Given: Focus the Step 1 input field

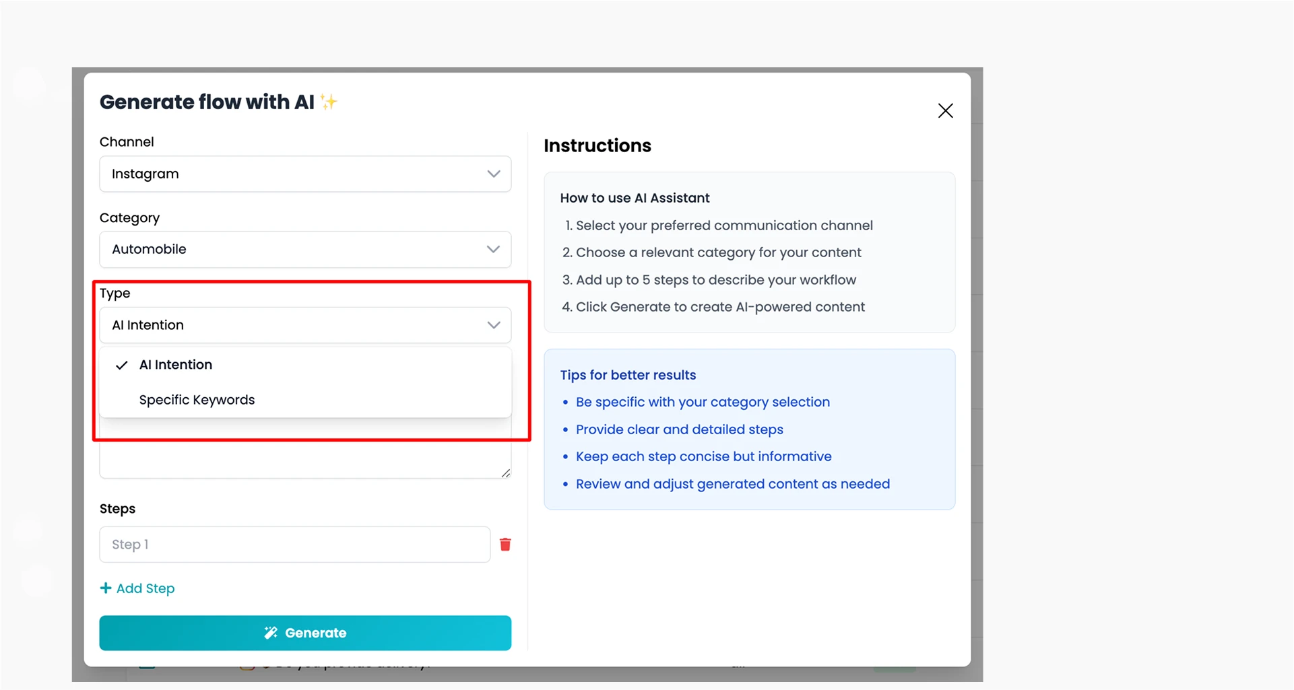Looking at the screenshot, I should (x=294, y=545).
